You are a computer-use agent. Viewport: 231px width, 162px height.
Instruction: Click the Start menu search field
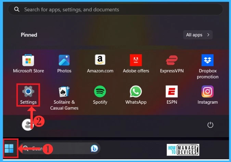pos(116,10)
